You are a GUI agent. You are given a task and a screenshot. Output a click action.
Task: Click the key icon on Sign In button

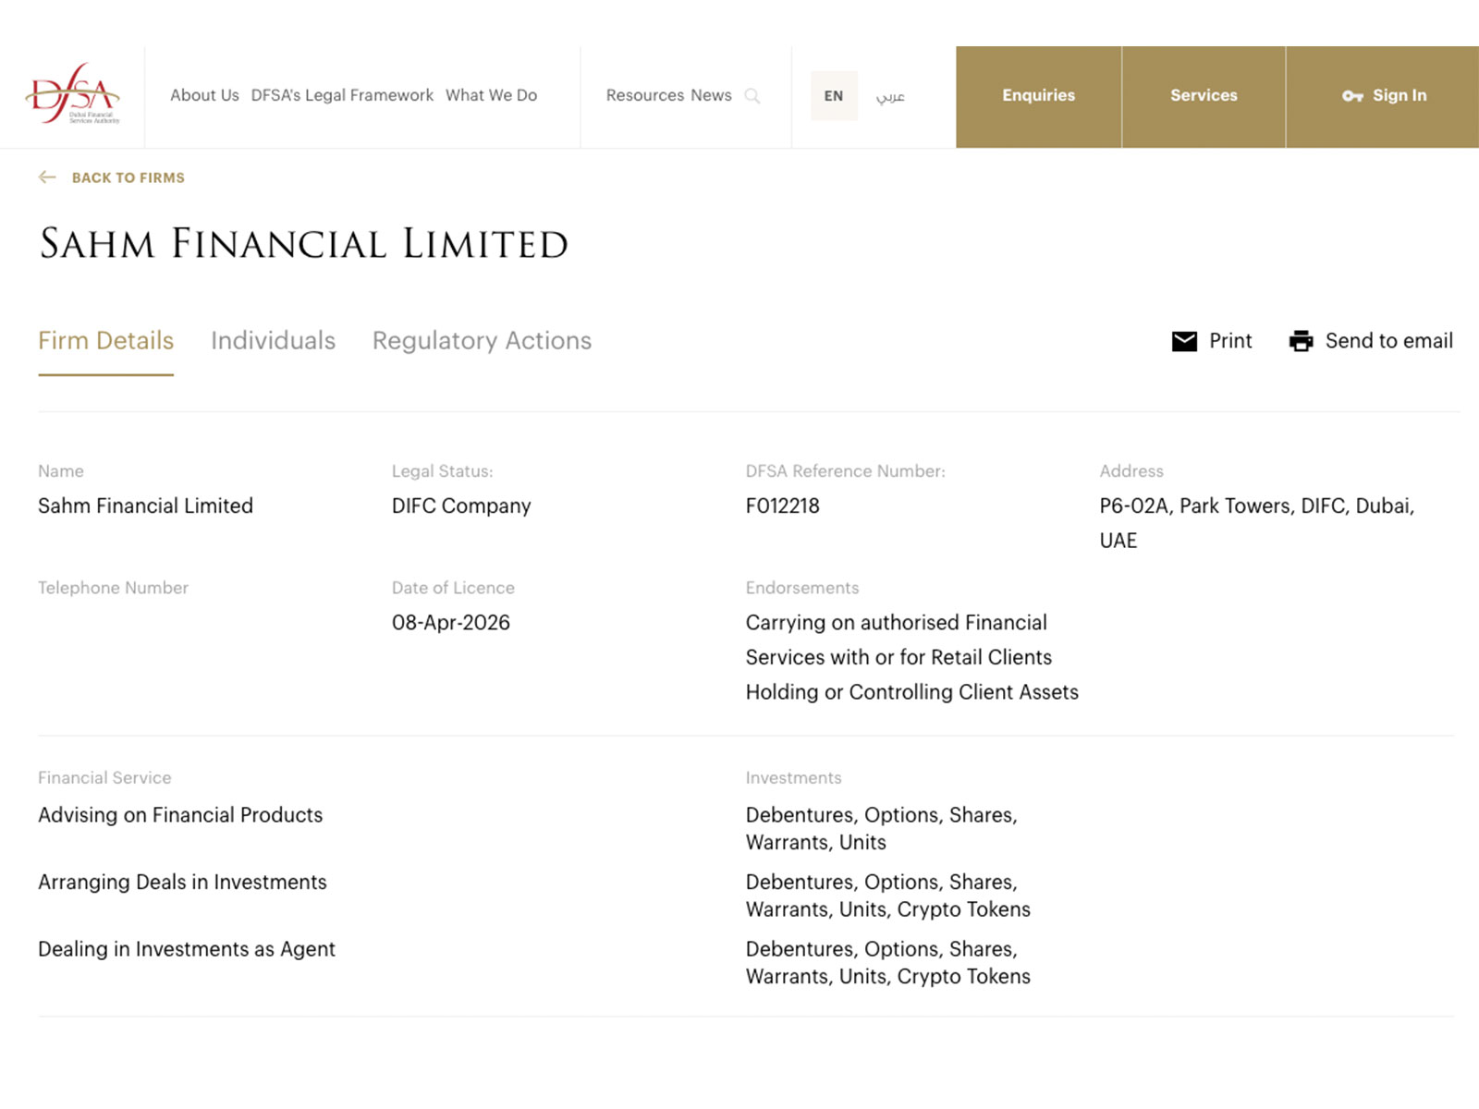pos(1352,95)
